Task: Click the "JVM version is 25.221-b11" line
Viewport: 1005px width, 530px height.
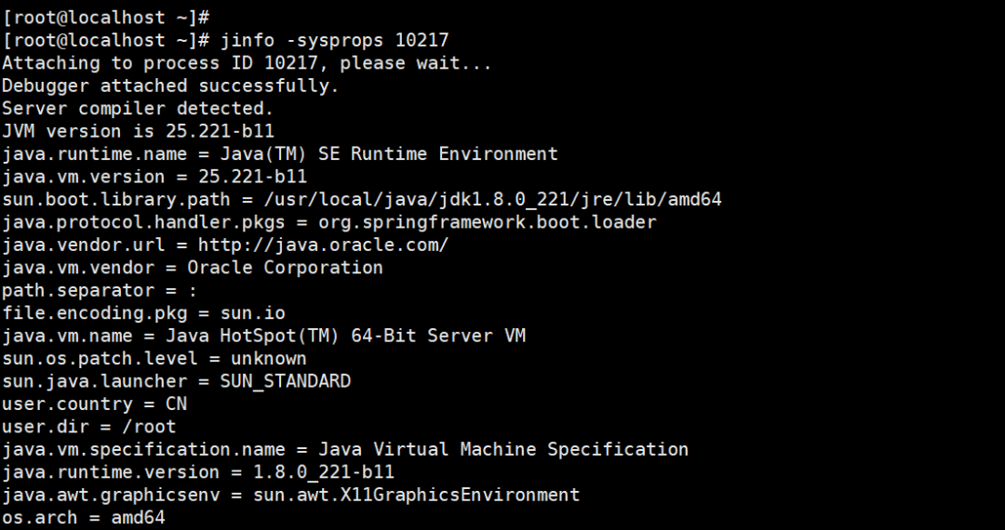Action: (138, 131)
